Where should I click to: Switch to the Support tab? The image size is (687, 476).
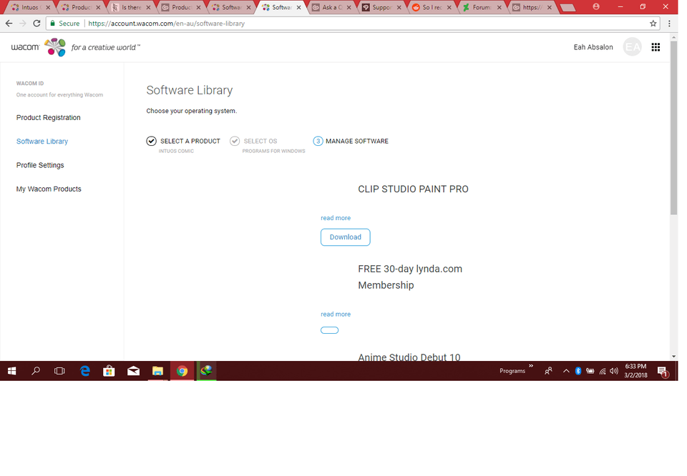click(381, 7)
